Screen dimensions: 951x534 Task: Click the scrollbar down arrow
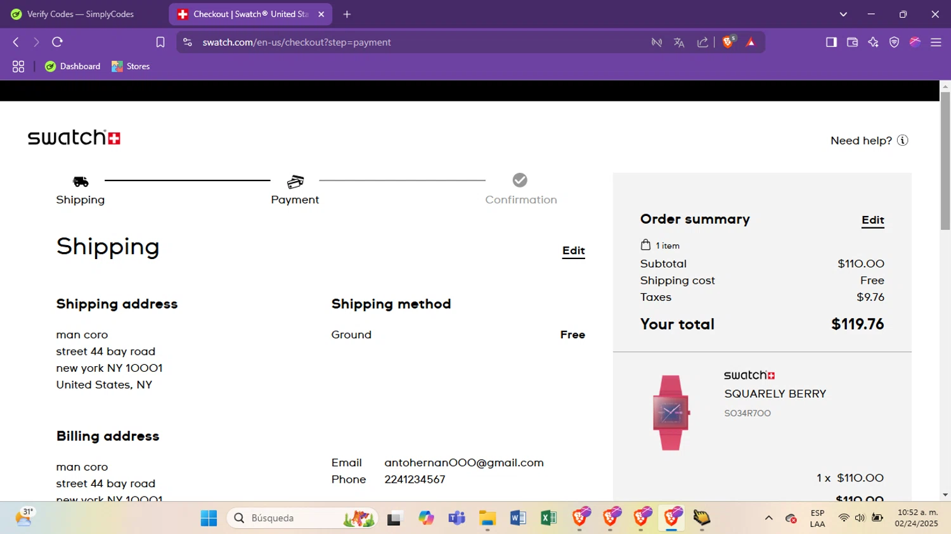(x=945, y=495)
